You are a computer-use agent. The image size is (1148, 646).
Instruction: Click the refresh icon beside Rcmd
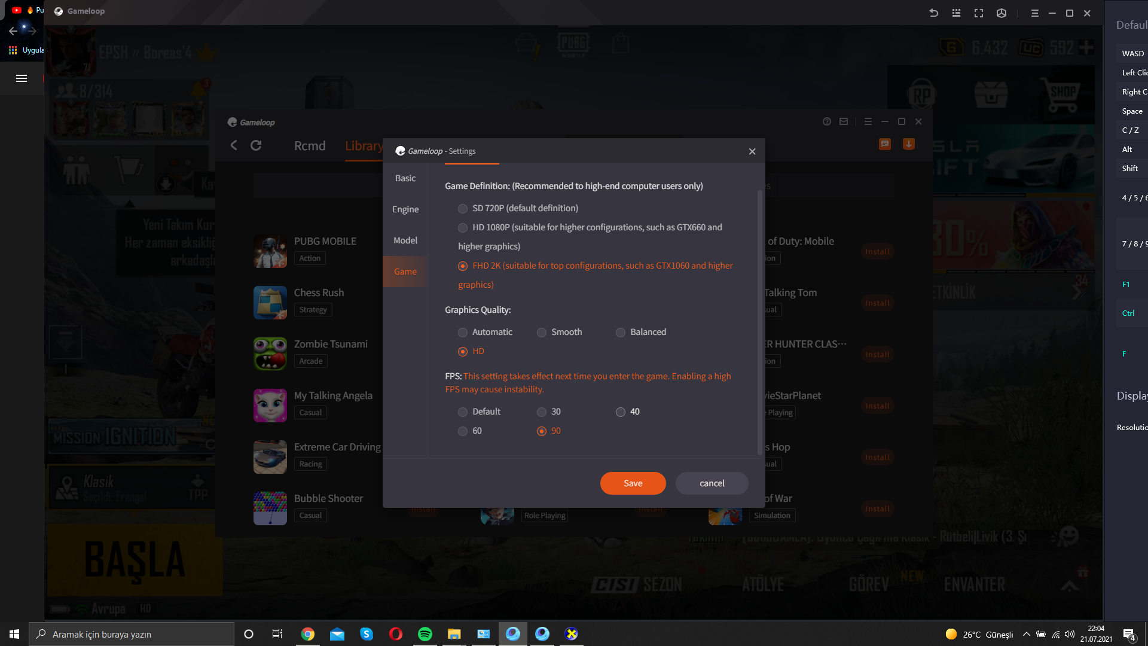click(256, 145)
